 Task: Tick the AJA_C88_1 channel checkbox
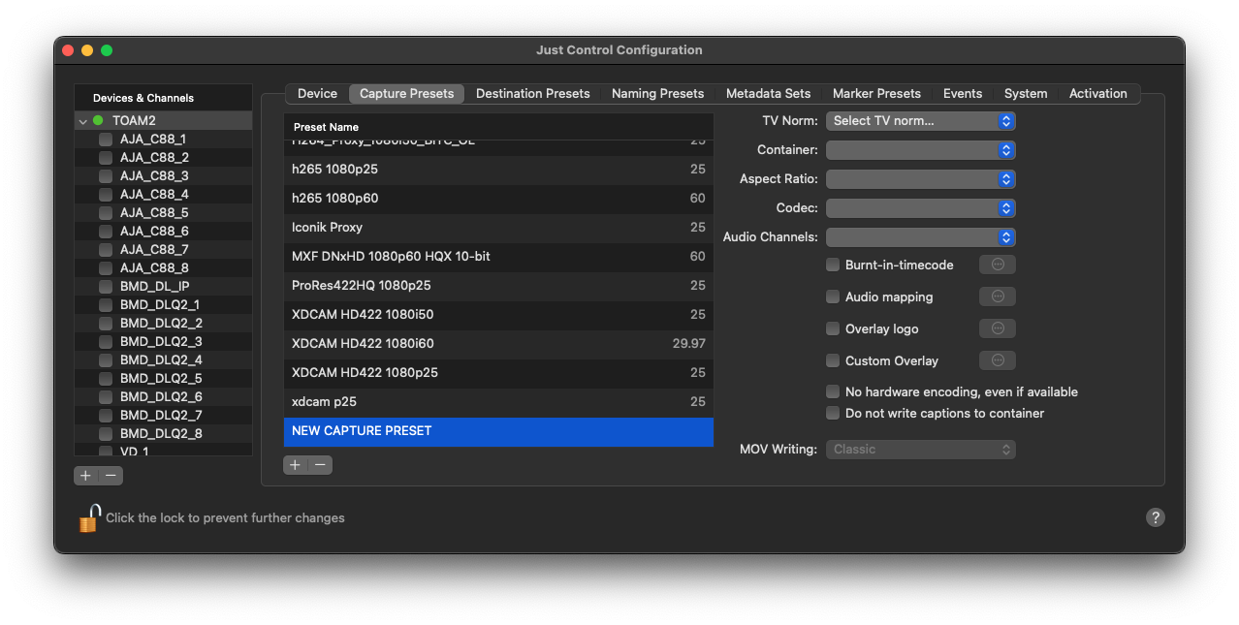[106, 140]
